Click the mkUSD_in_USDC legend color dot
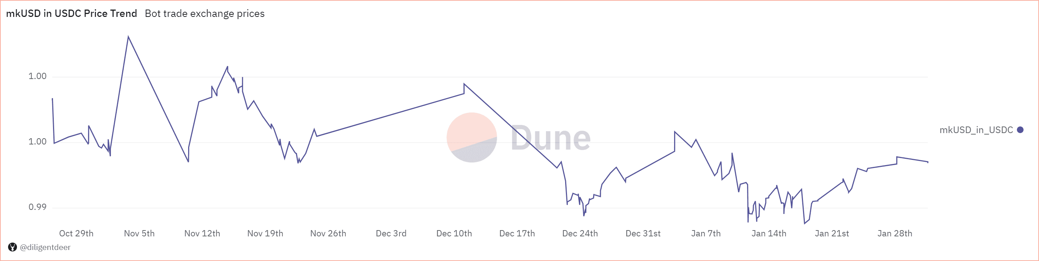 1020,130
